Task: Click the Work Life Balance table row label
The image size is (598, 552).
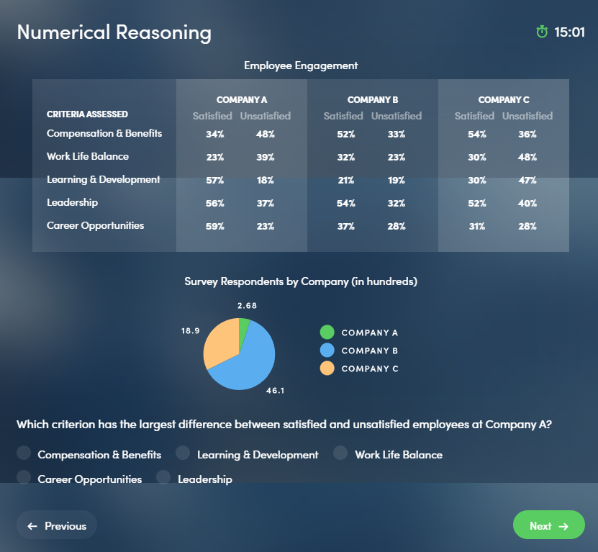Action: click(88, 156)
